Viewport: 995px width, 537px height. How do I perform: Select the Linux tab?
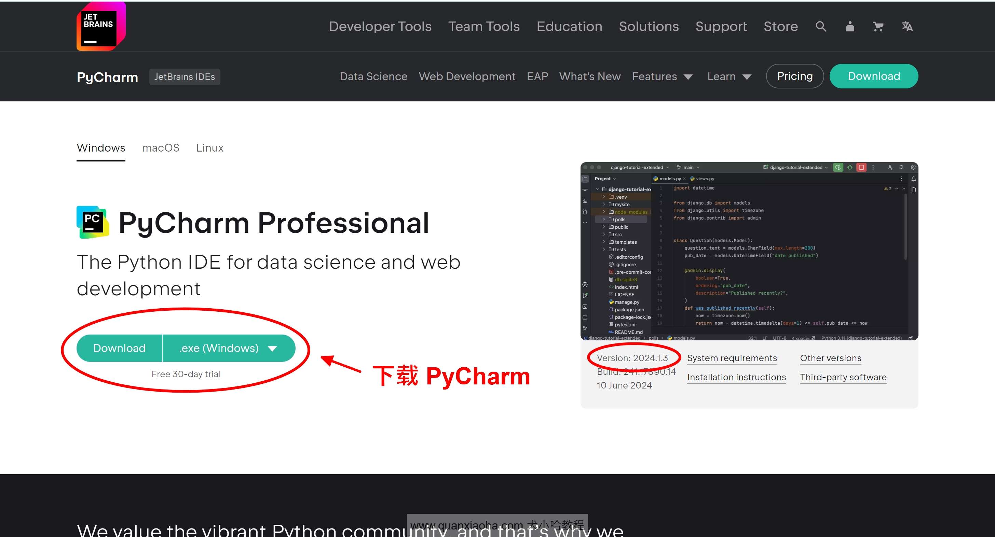tap(210, 147)
